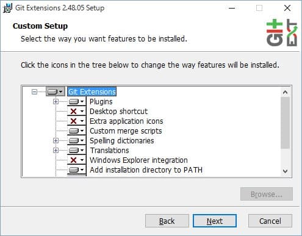Open the Translations feature install-state dropdown
302x236 pixels.
point(77,150)
